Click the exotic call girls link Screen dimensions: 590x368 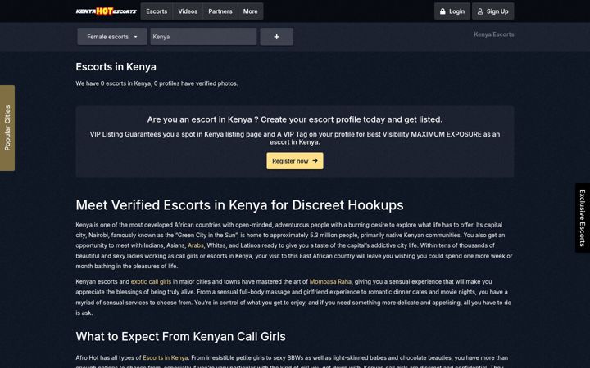tap(151, 281)
